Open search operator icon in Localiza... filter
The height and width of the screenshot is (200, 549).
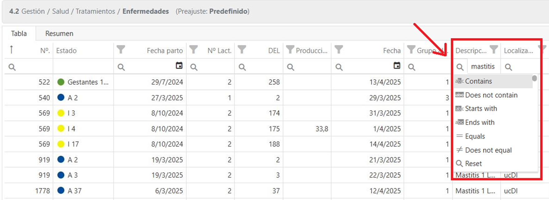tap(508, 67)
